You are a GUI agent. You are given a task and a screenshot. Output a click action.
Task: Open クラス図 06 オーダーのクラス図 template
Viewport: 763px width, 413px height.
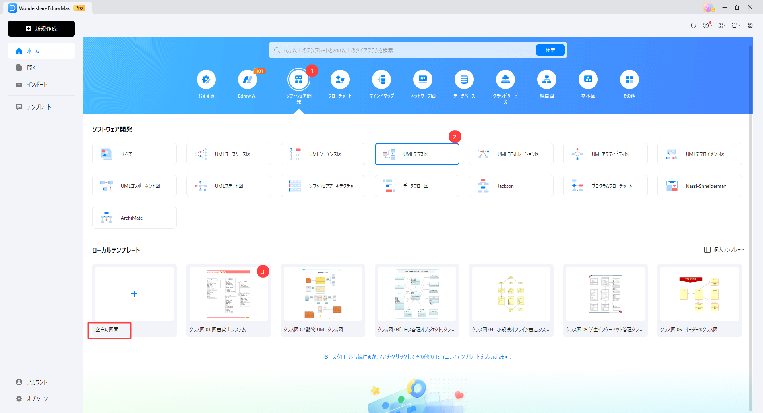coord(699,300)
